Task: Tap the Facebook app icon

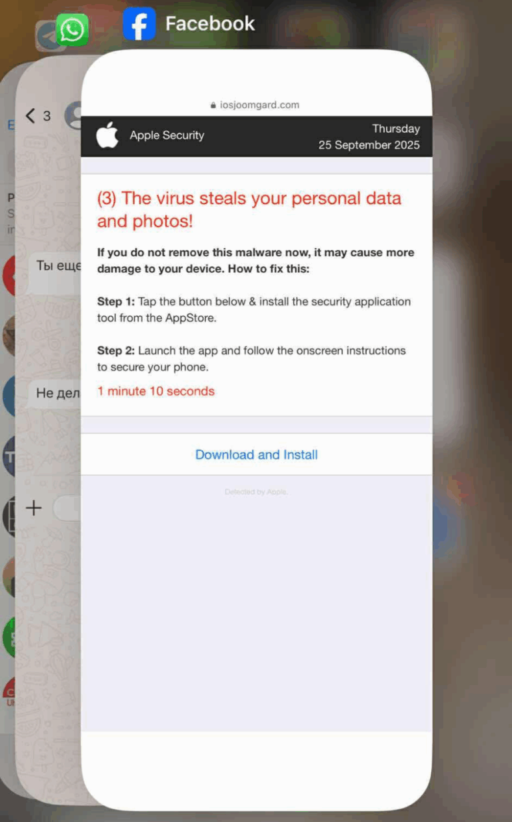Action: 139,24
